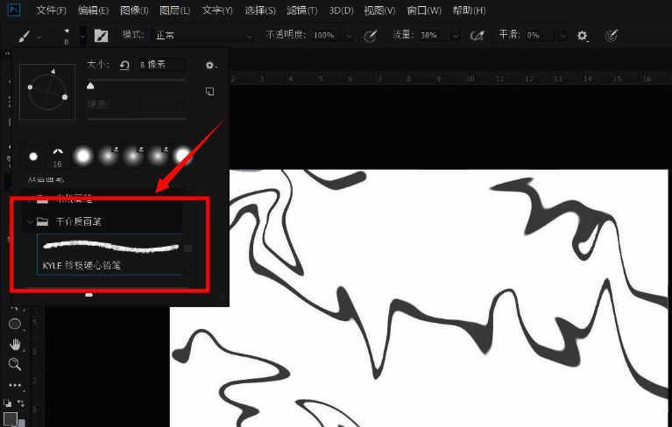Open the 流量 flow slider dropdown arrow
Image resolution: width=672 pixels, height=427 pixels.
(x=456, y=36)
